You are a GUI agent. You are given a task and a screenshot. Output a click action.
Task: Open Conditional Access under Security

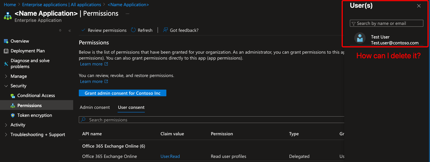[x=36, y=96]
